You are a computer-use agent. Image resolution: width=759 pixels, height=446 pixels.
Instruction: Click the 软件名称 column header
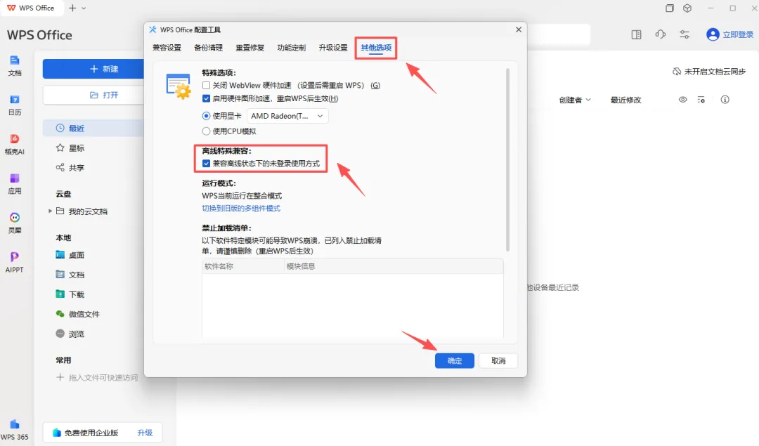[x=243, y=266]
